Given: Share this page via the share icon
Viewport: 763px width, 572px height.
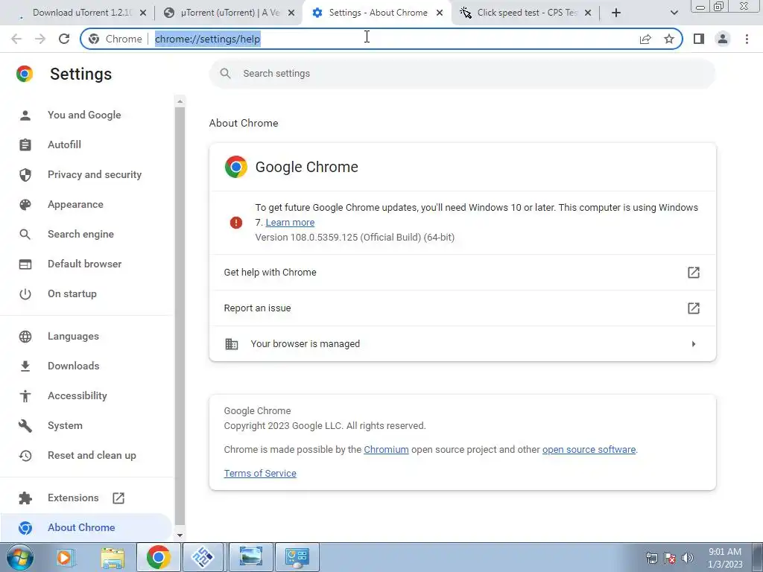Looking at the screenshot, I should 645,39.
